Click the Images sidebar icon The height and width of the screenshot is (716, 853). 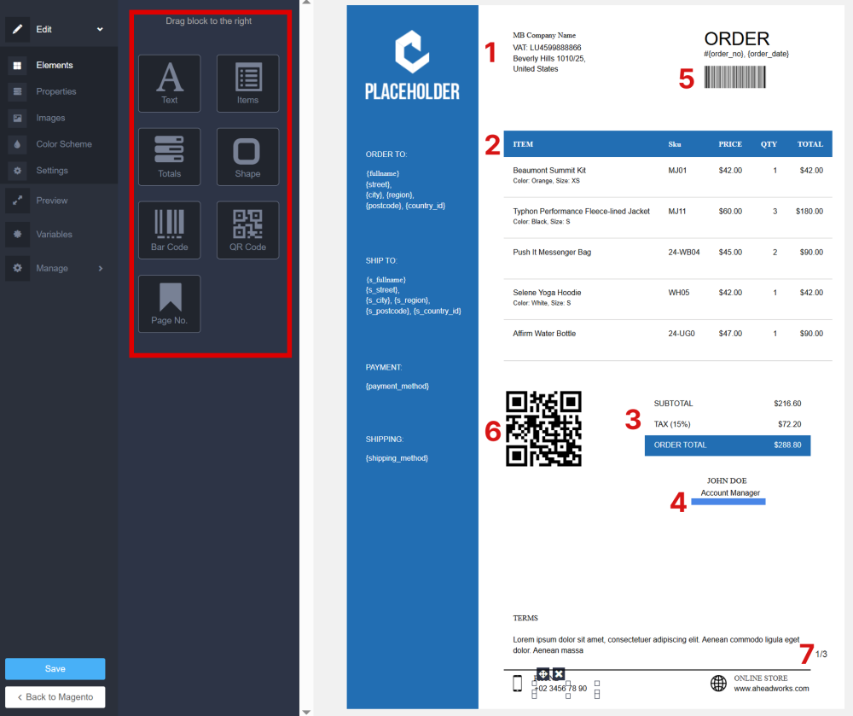coord(17,118)
